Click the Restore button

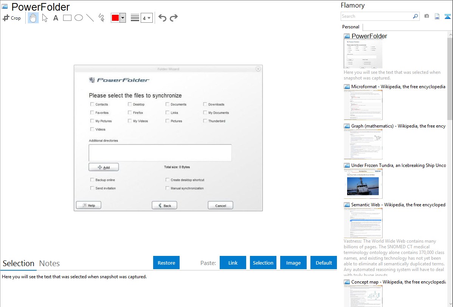166,263
